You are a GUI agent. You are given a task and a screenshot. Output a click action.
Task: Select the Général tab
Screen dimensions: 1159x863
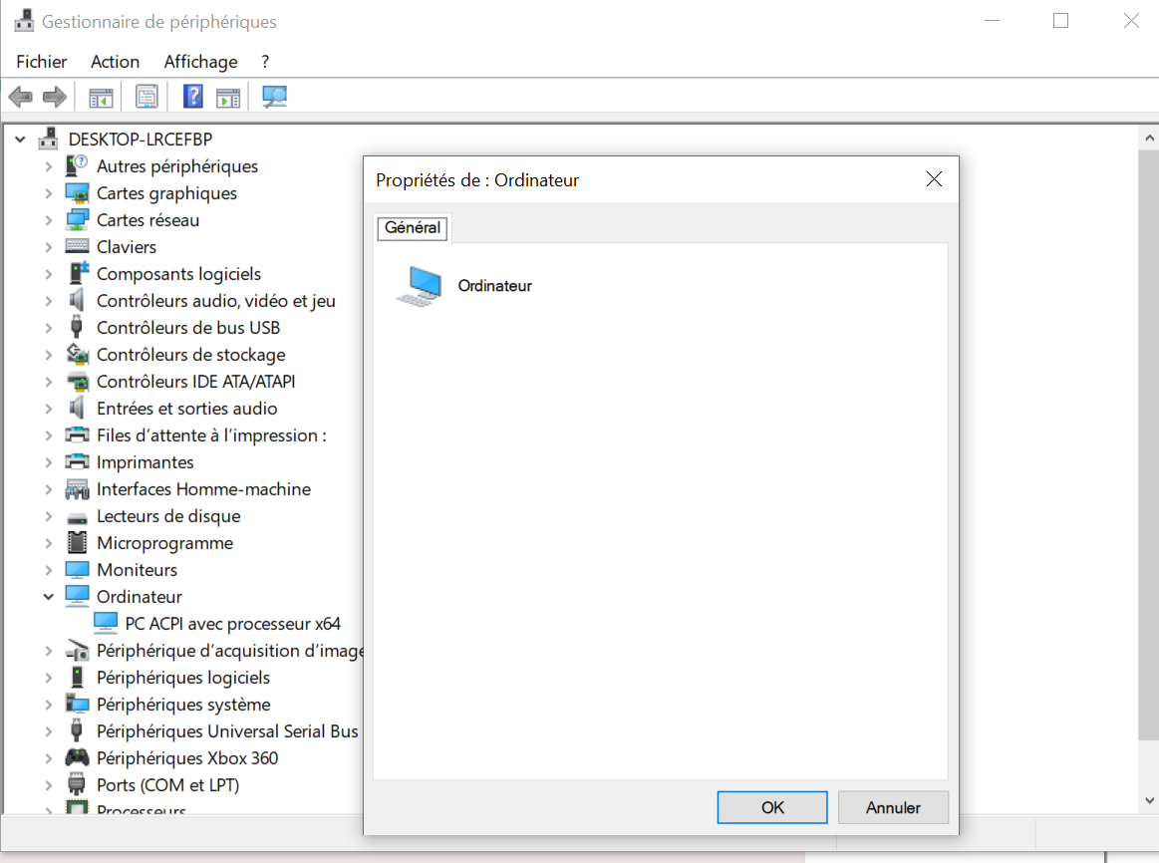413,227
